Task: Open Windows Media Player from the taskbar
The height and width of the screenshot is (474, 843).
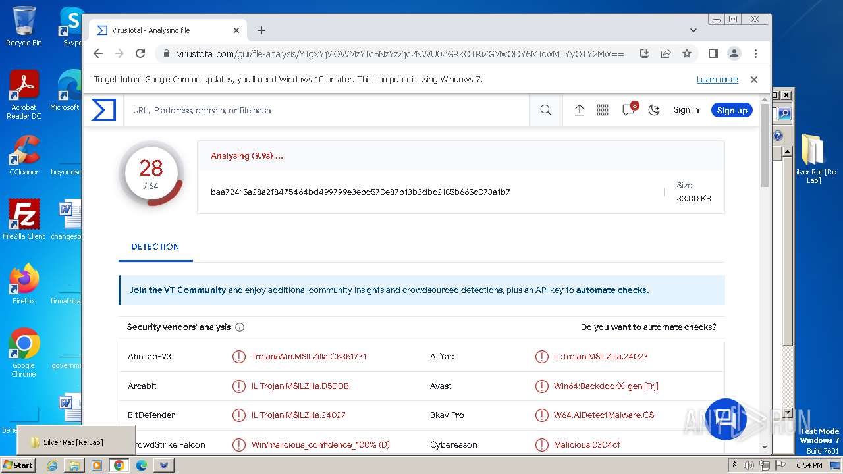Action: (97, 465)
